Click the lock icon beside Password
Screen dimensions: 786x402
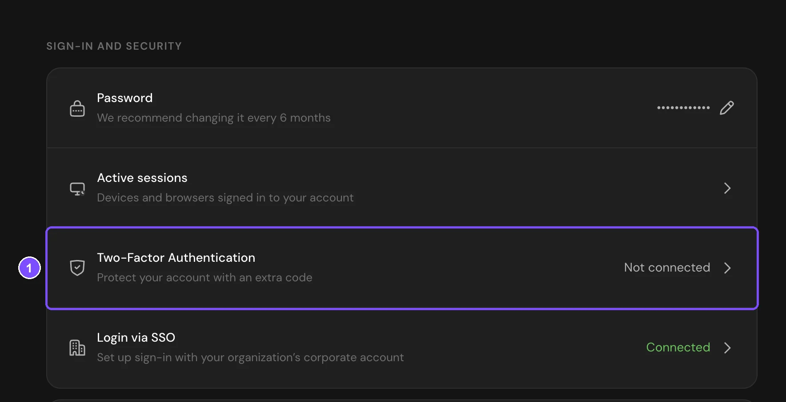click(x=77, y=108)
